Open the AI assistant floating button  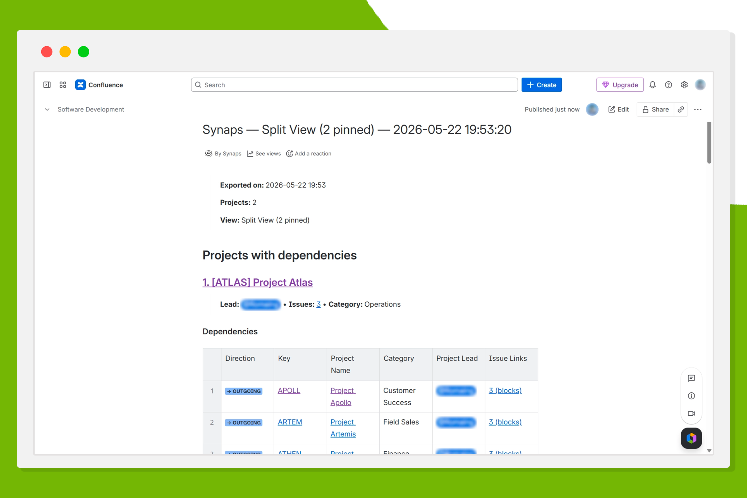click(691, 438)
